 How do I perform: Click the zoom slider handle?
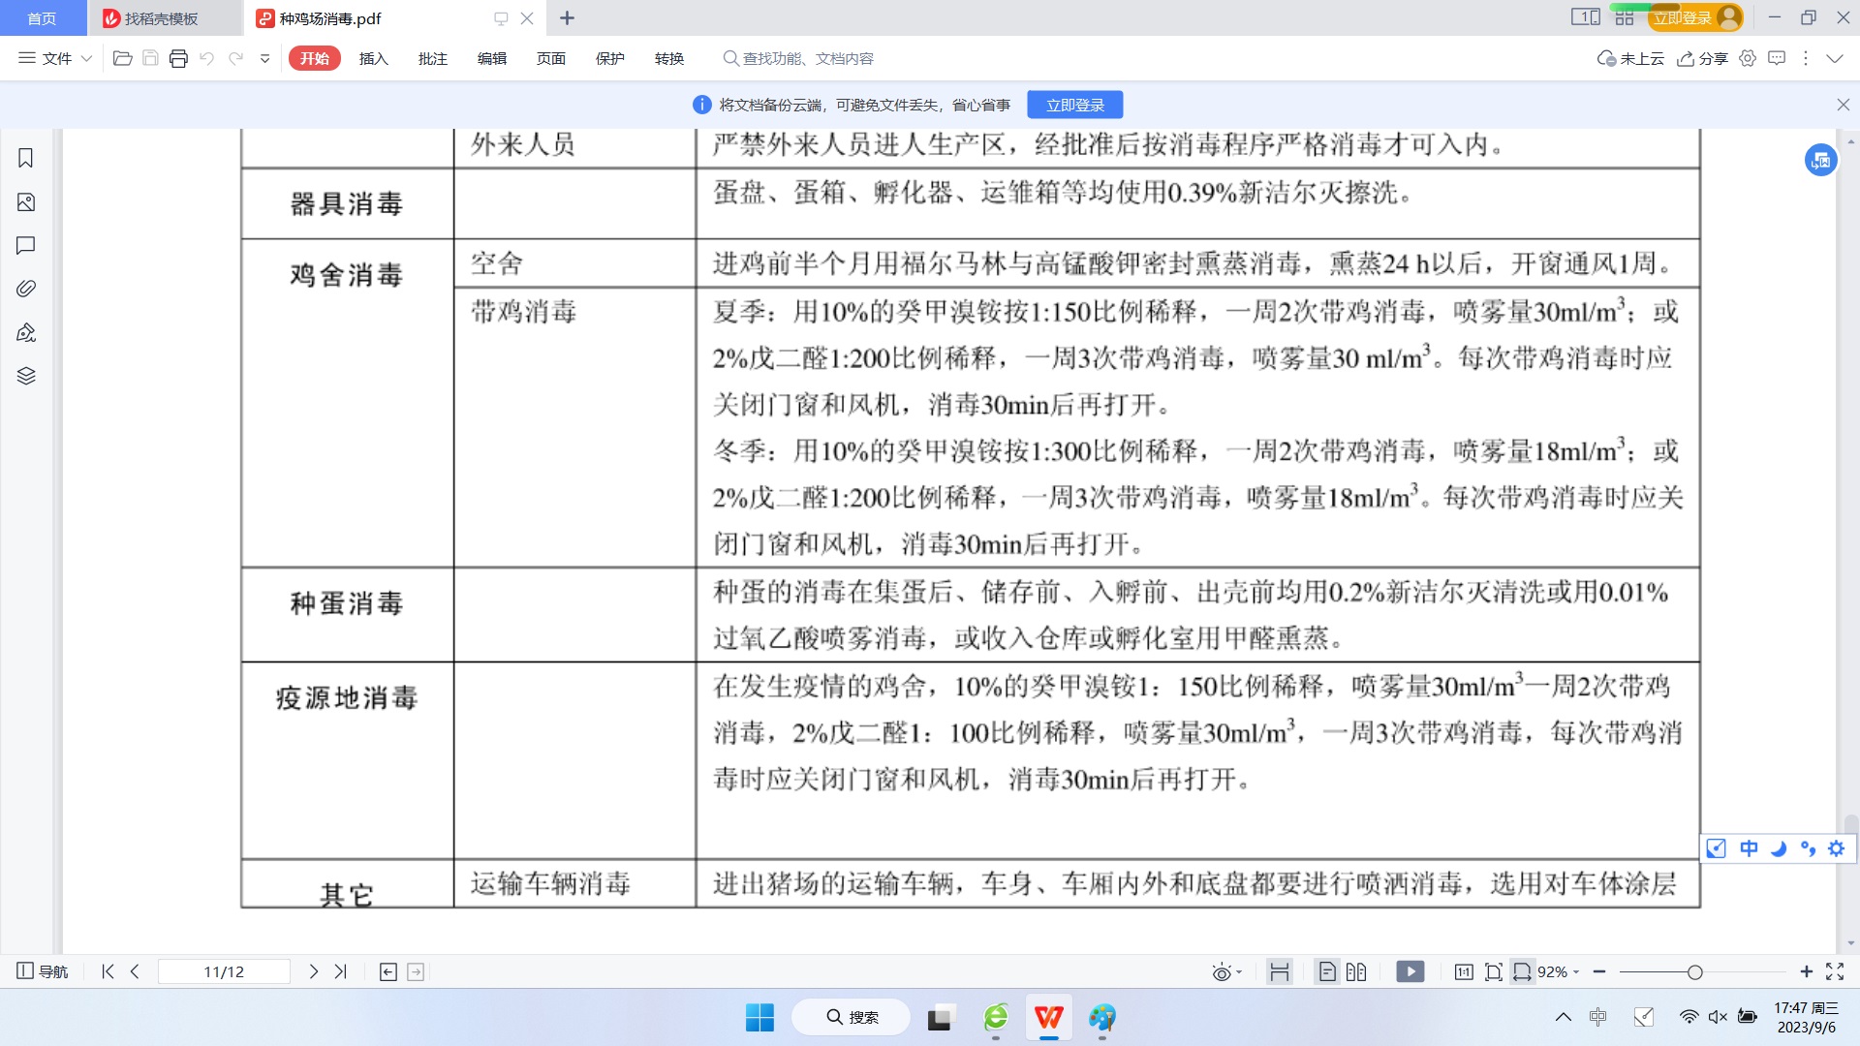pos(1694,971)
